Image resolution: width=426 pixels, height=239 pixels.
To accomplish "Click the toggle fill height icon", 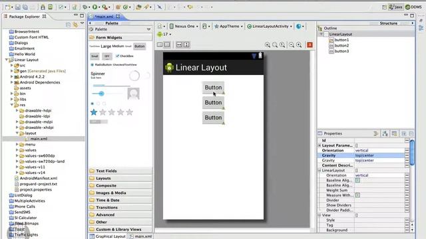I will tap(186, 44).
